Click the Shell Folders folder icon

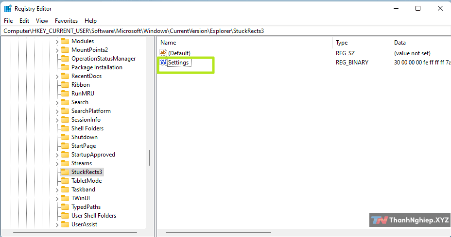tap(65, 128)
